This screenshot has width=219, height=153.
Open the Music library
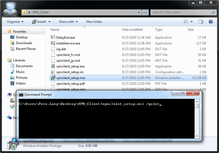[x=20, y=72]
